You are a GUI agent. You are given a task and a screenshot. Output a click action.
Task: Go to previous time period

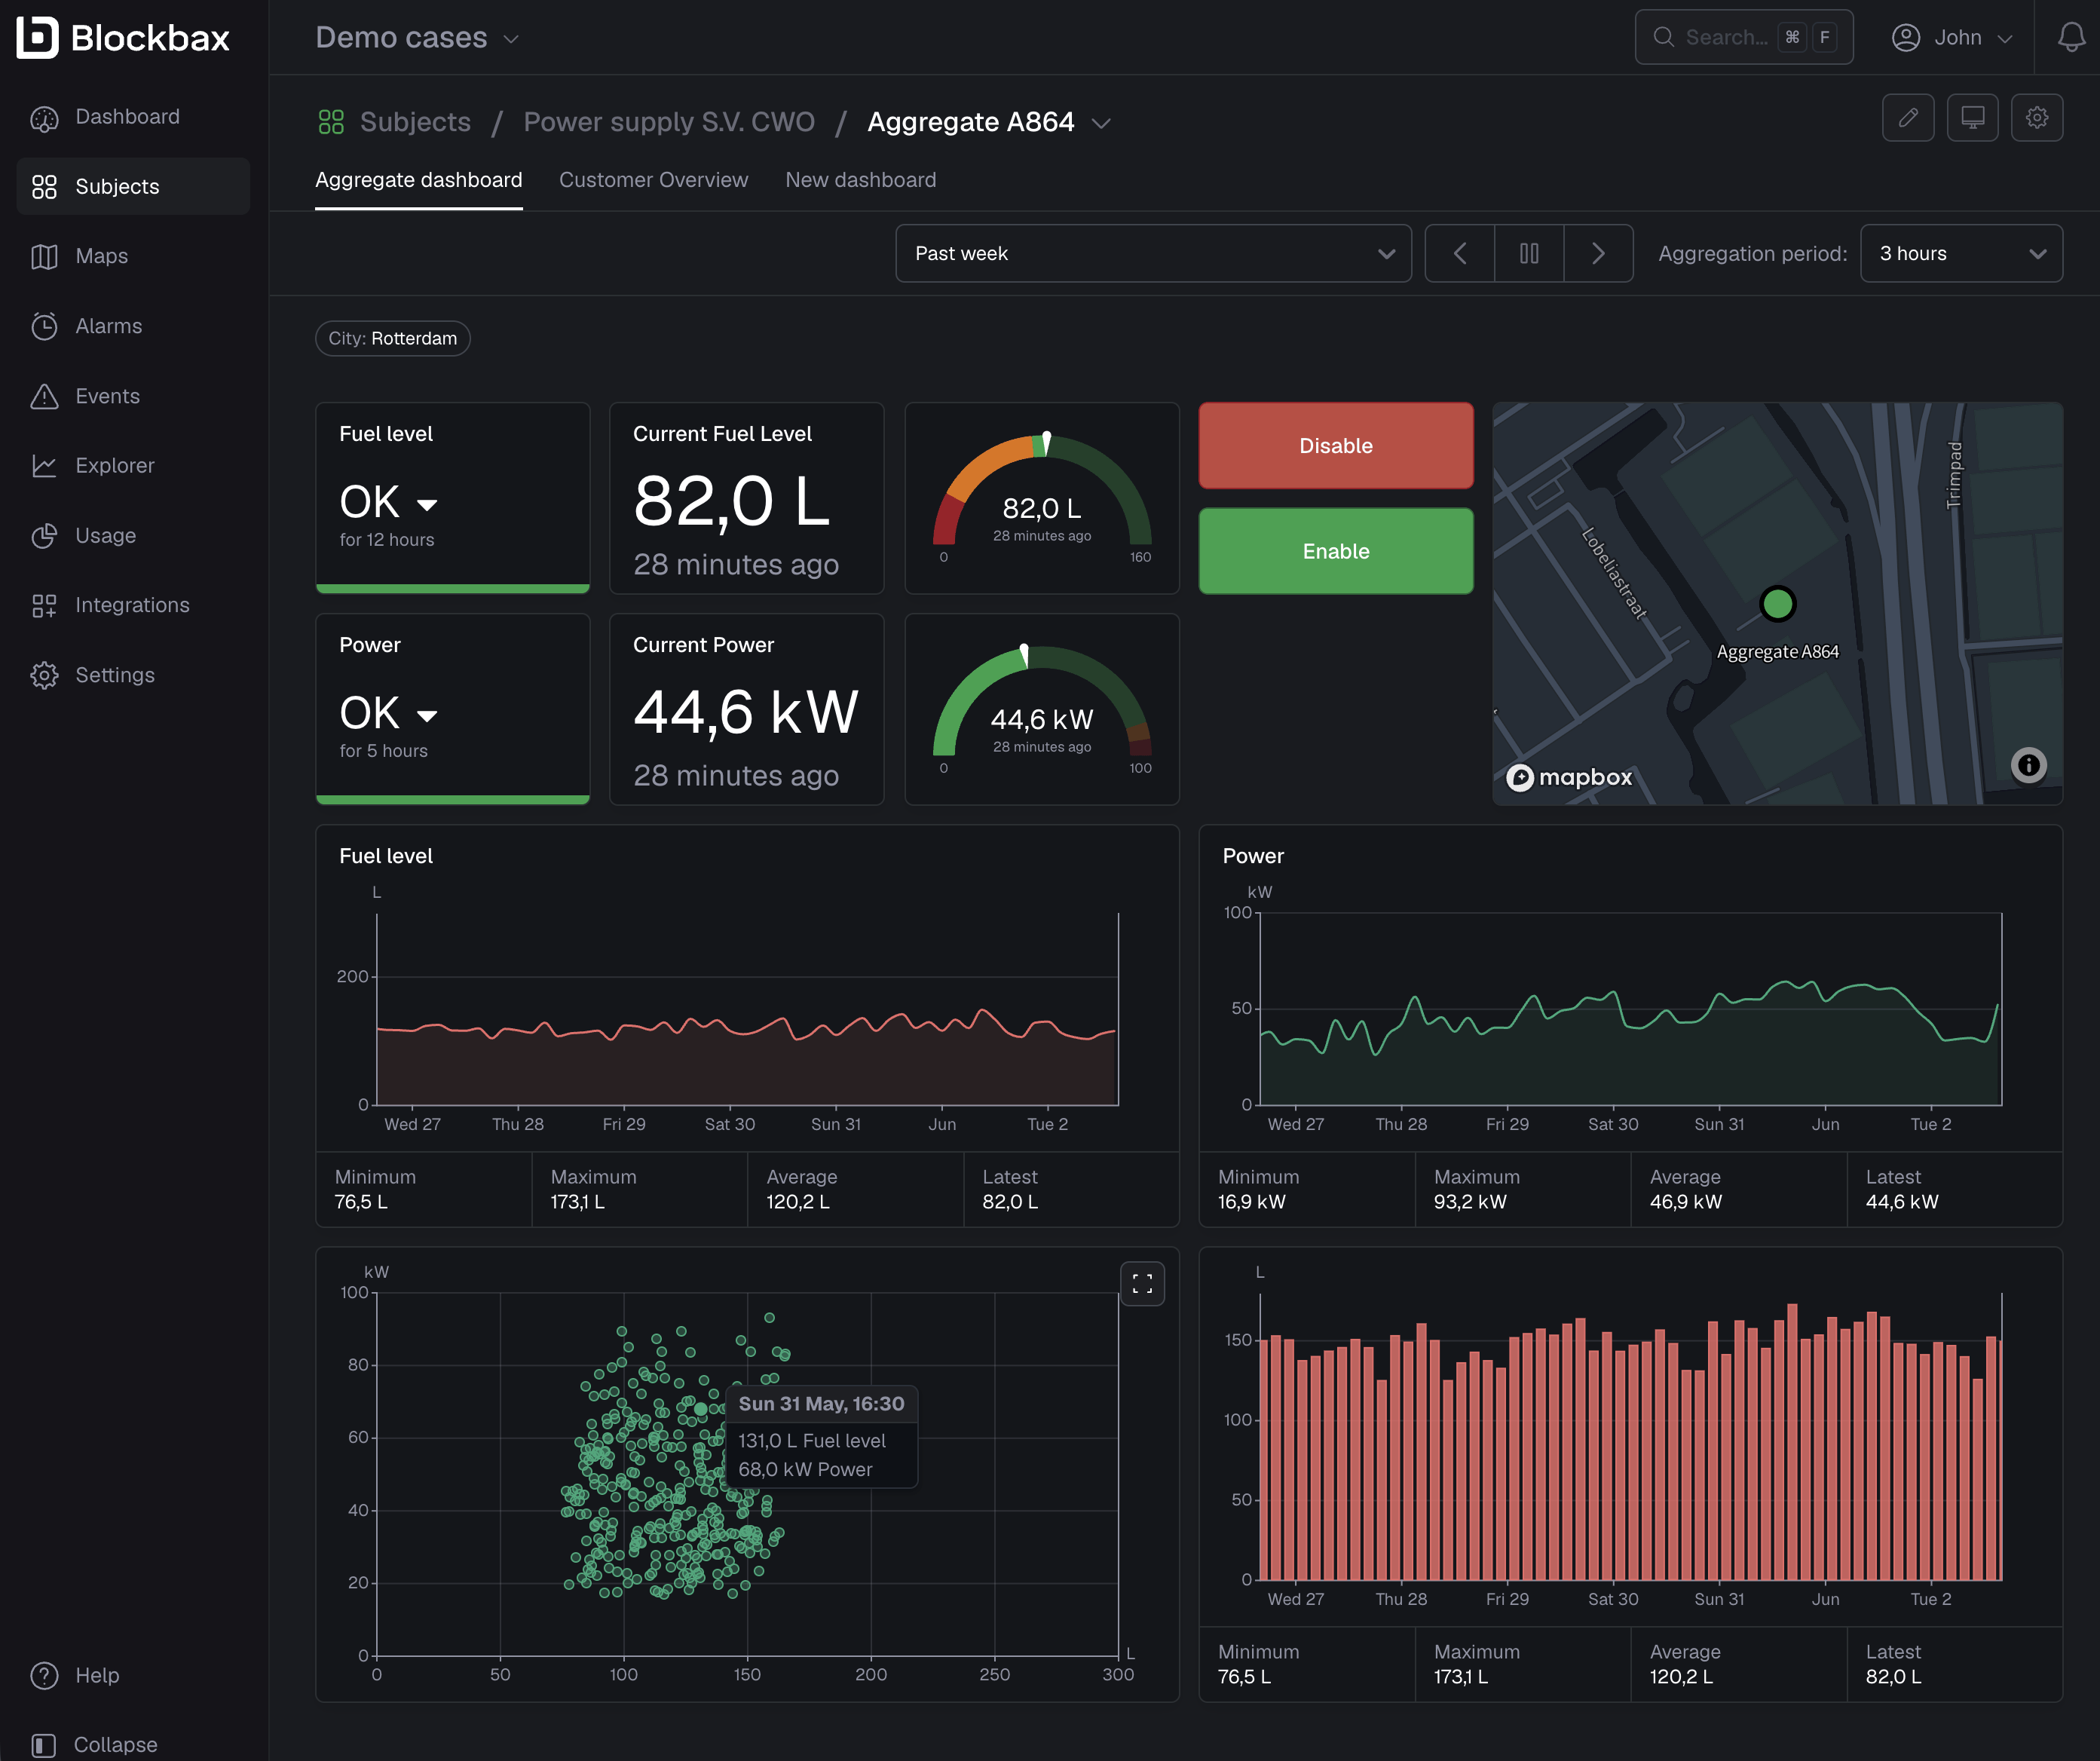point(1460,254)
